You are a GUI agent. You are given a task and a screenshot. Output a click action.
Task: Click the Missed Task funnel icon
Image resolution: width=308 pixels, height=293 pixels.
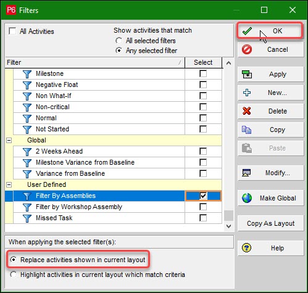click(x=27, y=218)
